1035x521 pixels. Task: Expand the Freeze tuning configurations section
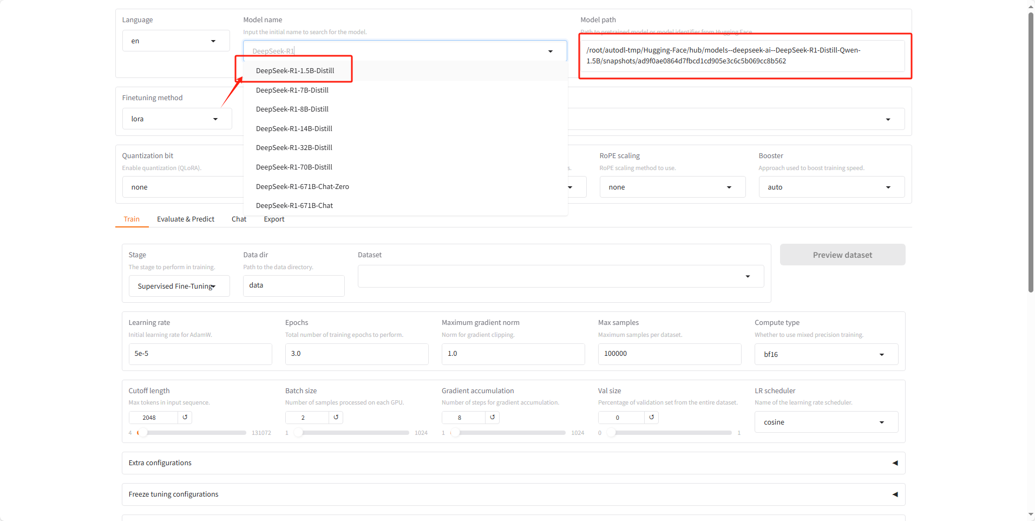tap(513, 494)
